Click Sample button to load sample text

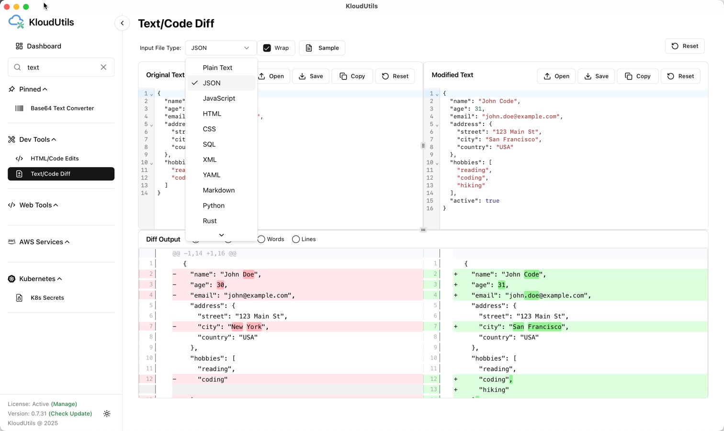322,48
